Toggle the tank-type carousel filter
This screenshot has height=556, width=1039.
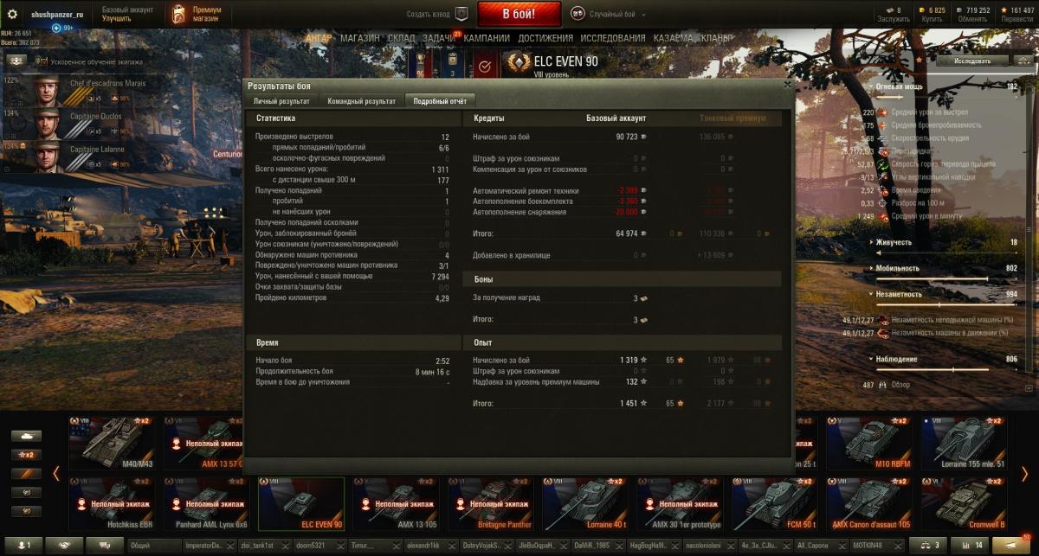pyautogui.click(x=26, y=436)
